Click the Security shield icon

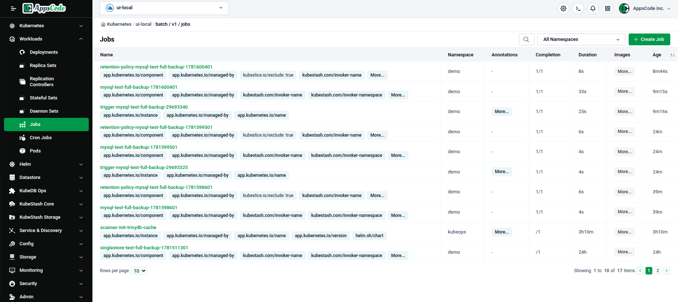[x=12, y=284]
